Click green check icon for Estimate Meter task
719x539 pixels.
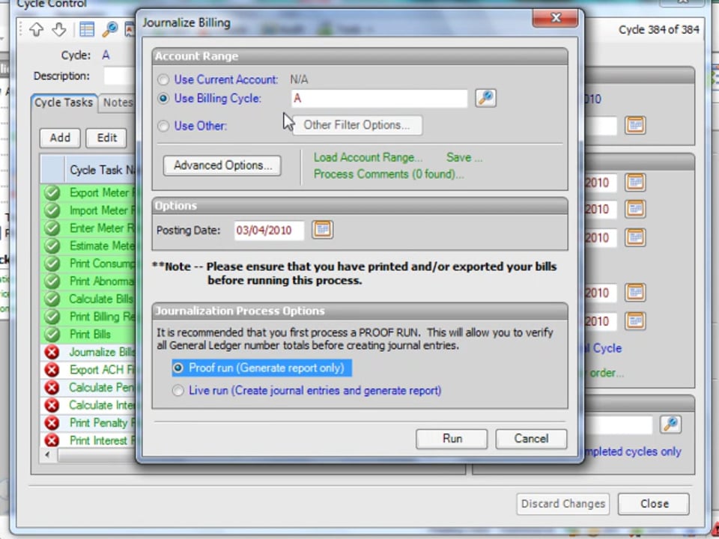[x=52, y=246]
